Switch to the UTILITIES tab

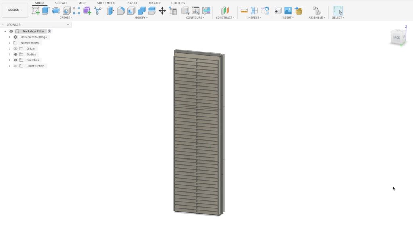(x=178, y=3)
